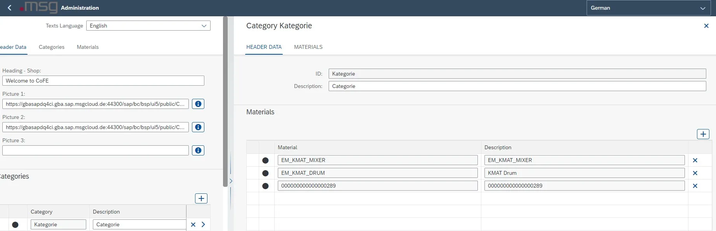Screen dimensions: 716x231
Task: Open Kategorie category details chevron
Action: coord(203,224)
